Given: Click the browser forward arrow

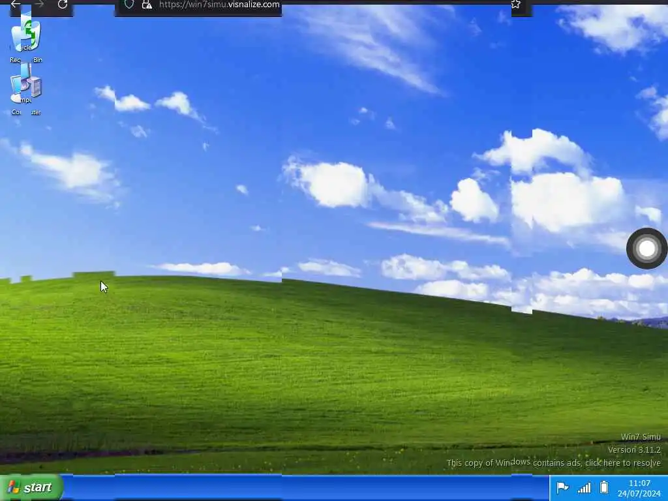Looking at the screenshot, I should coord(39,5).
